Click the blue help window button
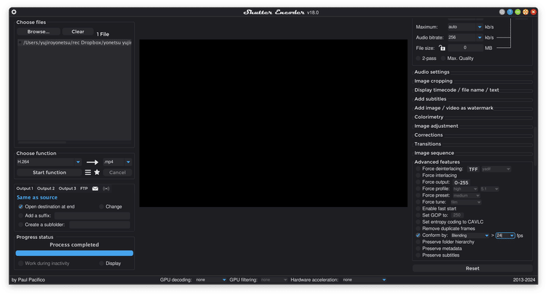The height and width of the screenshot is (295, 547). click(510, 12)
